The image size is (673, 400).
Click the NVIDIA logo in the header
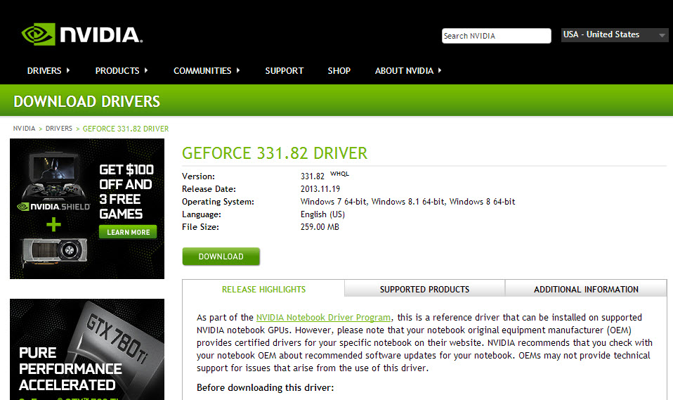pyautogui.click(x=81, y=34)
